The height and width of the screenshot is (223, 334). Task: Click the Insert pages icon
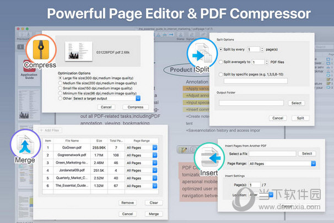coord(209,157)
